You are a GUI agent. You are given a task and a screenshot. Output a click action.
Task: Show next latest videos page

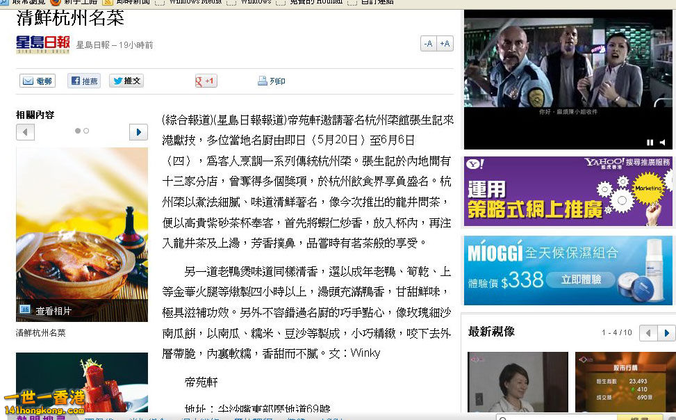(666, 333)
